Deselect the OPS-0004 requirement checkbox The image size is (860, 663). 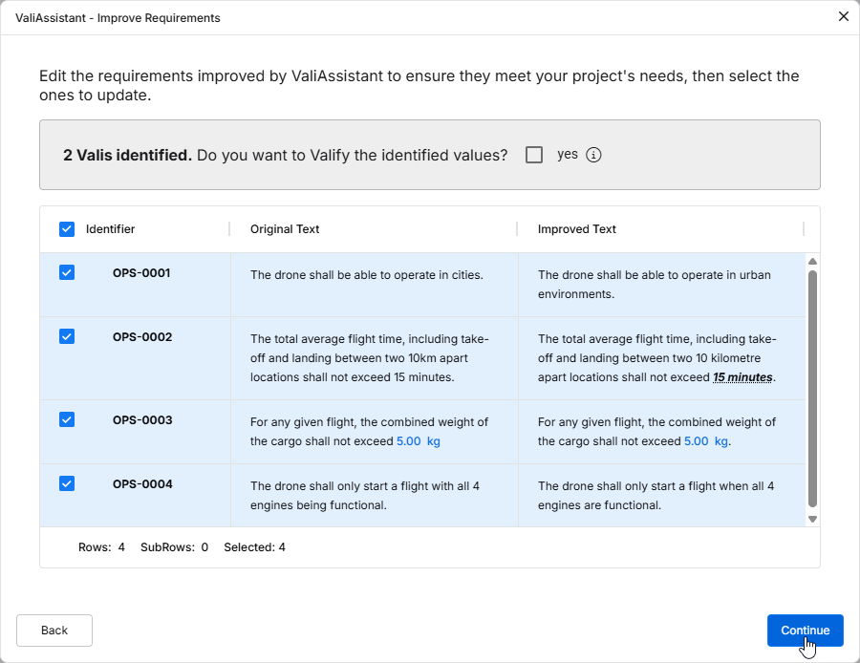pyautogui.click(x=67, y=483)
